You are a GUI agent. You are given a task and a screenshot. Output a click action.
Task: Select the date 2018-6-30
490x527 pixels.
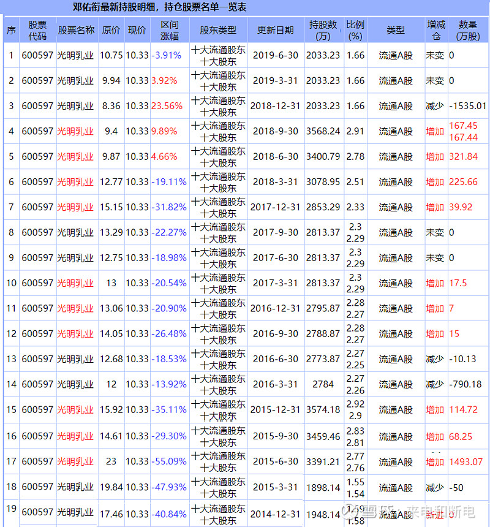coord(276,157)
